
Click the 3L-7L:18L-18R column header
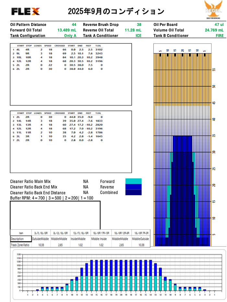(x=41, y=233)
